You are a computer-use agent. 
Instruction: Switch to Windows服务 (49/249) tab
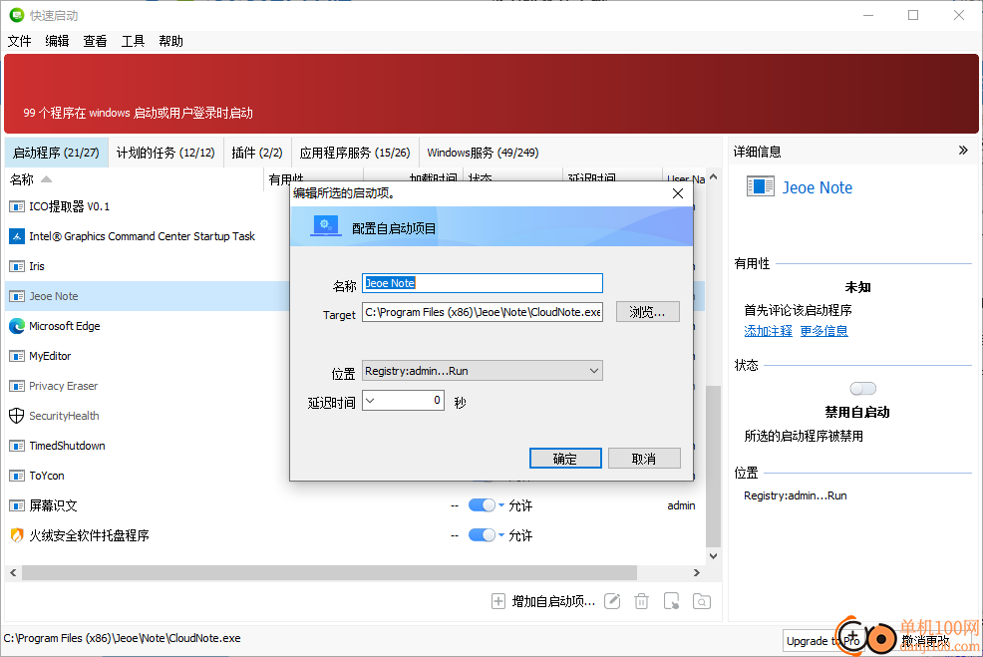point(483,153)
